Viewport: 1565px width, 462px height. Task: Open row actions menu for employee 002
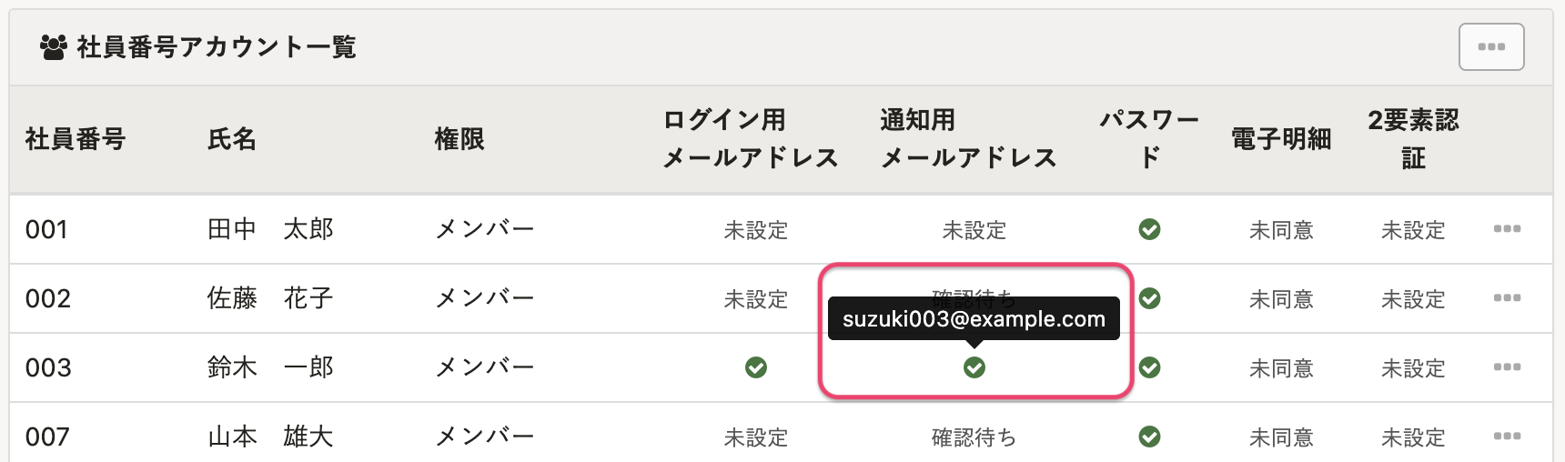pos(1507,298)
